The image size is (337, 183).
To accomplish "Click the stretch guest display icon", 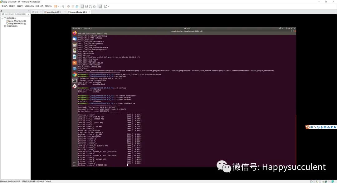I will coord(105,6).
